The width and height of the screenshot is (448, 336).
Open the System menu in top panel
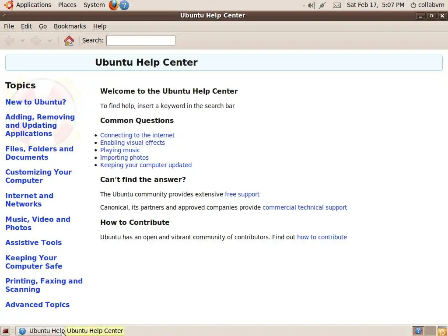pos(94,5)
